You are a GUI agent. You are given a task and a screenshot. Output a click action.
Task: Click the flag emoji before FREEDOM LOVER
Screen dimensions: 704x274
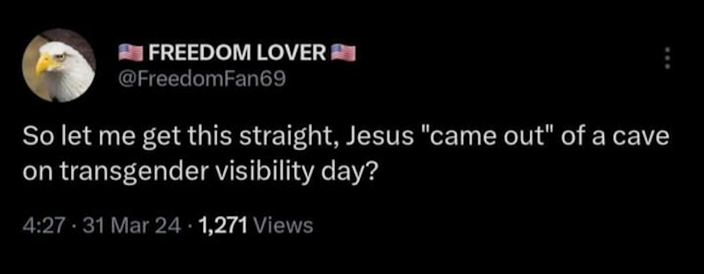tap(130, 53)
